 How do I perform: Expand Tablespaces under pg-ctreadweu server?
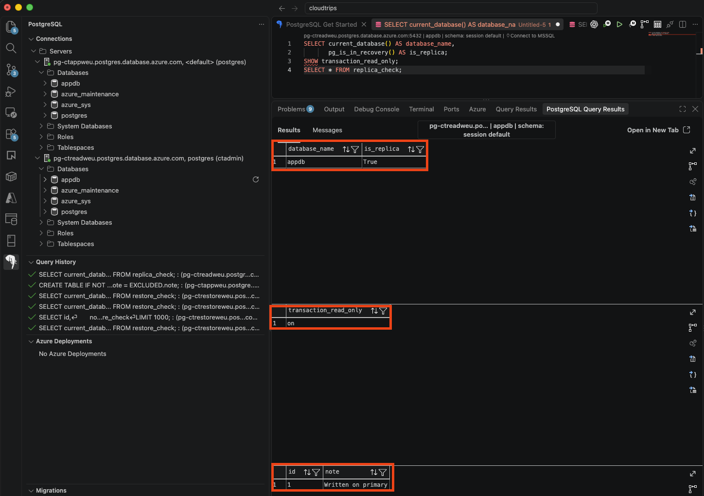pos(41,244)
